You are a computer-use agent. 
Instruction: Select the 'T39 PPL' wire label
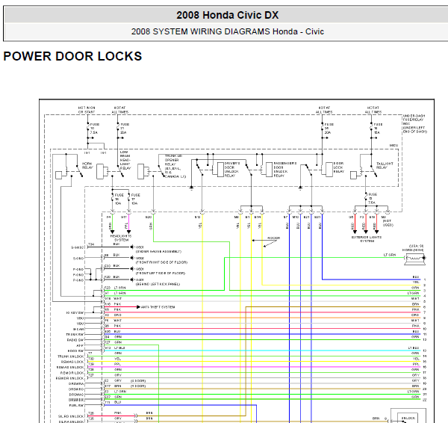[105, 364]
